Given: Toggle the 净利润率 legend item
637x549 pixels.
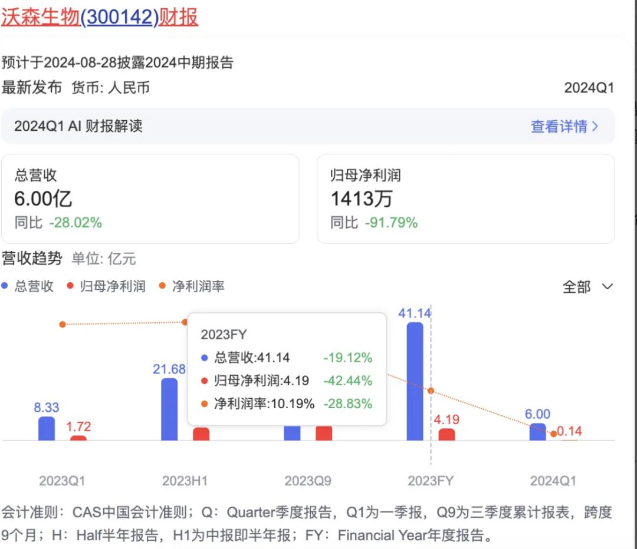Looking at the screenshot, I should point(185,286).
